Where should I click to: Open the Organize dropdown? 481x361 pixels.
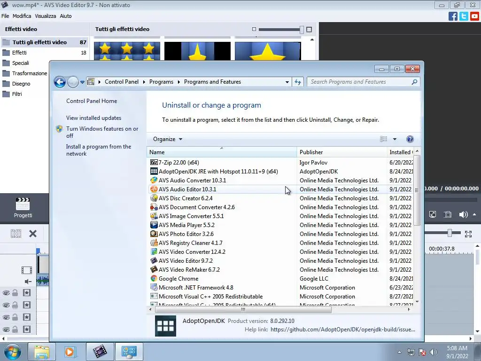(x=168, y=139)
